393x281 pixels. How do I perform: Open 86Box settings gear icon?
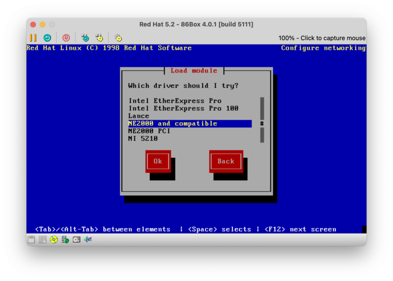coord(118,38)
